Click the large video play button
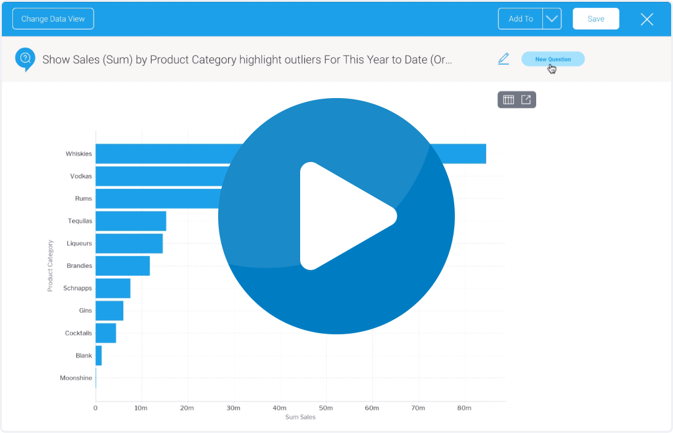The width and height of the screenshot is (673, 433). [x=336, y=216]
